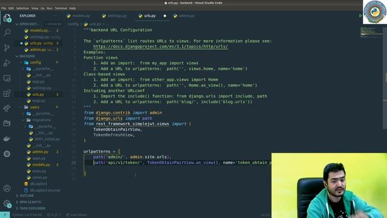Open the Source Control view icon
This screenshot has height=218, width=387.
click(7, 48)
